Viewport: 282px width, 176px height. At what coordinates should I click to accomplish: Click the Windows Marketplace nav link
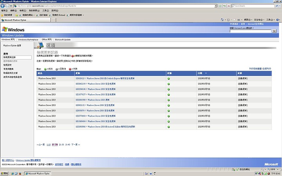pos(28,40)
